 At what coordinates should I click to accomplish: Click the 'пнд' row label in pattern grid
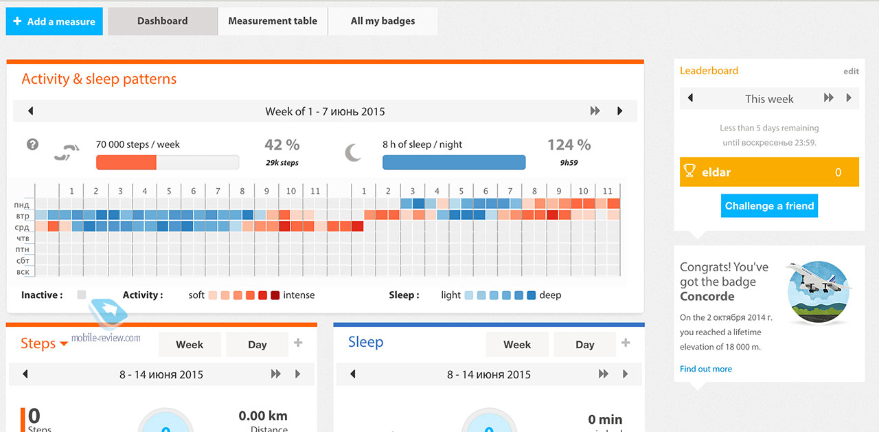22,205
